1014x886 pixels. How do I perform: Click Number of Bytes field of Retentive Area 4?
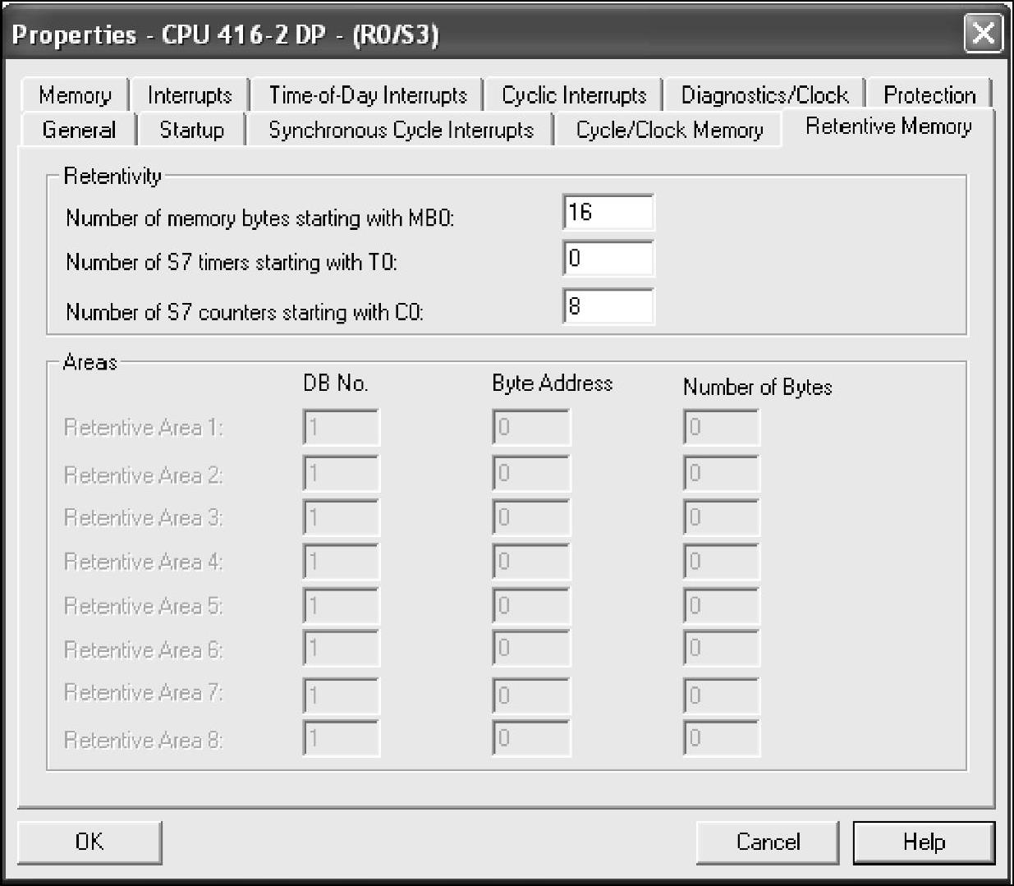pos(722,562)
